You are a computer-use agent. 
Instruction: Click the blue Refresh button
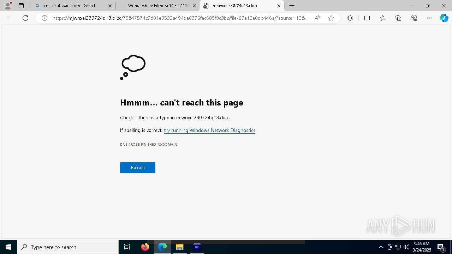click(138, 168)
